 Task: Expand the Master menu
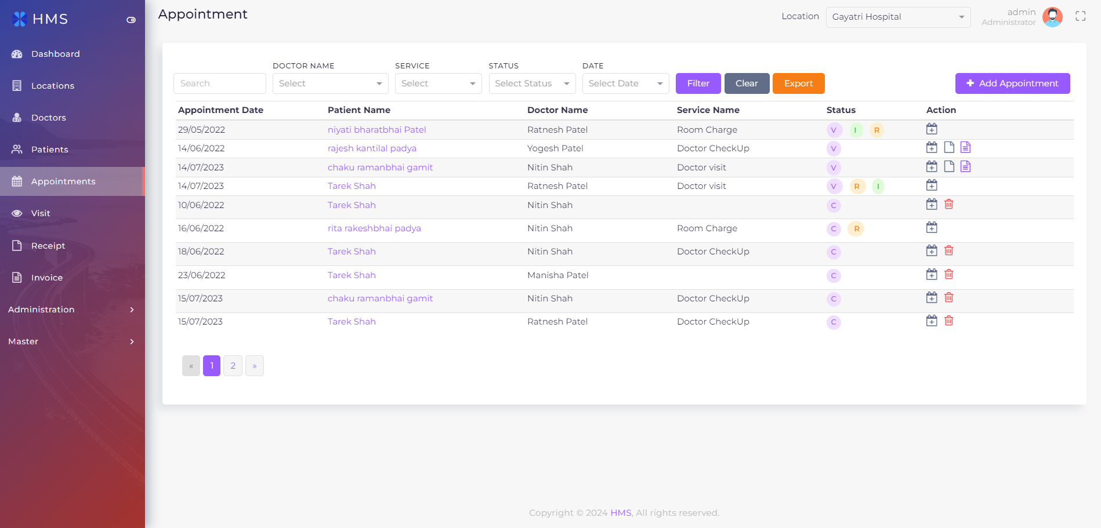(23, 341)
